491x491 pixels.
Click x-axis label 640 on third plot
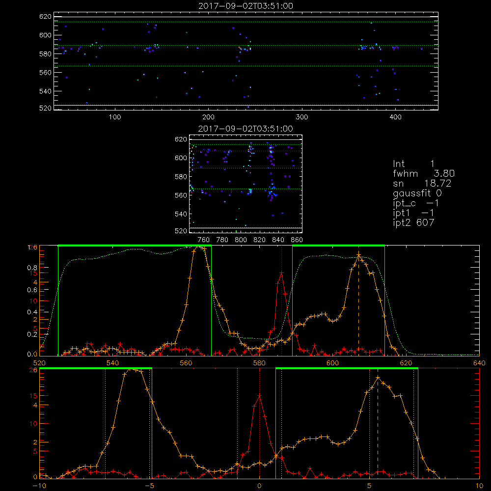(479, 363)
